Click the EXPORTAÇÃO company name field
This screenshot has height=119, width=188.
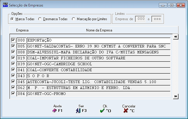point(98,40)
